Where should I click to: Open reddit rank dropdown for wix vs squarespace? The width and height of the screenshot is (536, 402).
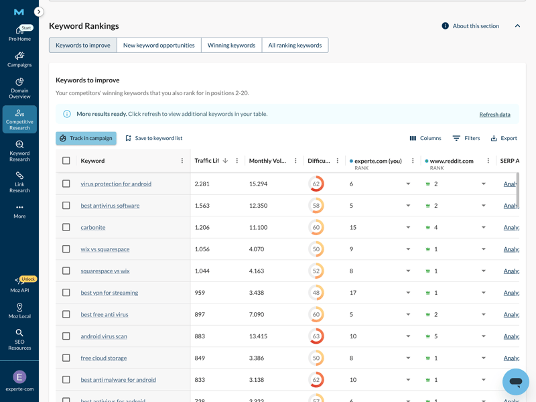click(483, 249)
